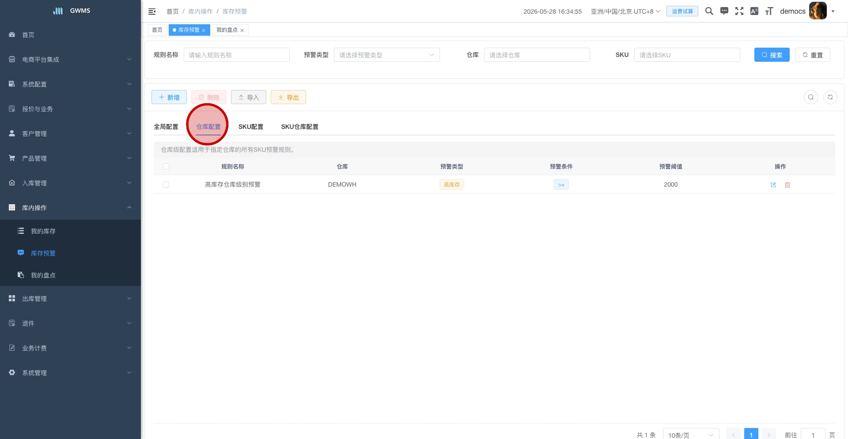The image size is (848, 439).
Task: Expand 产品管理 sidebar menu
Action: pos(70,158)
